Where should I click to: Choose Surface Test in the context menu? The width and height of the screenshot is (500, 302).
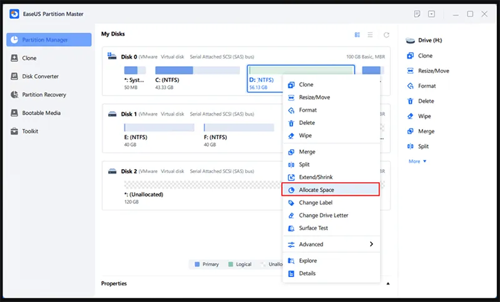click(x=331, y=228)
